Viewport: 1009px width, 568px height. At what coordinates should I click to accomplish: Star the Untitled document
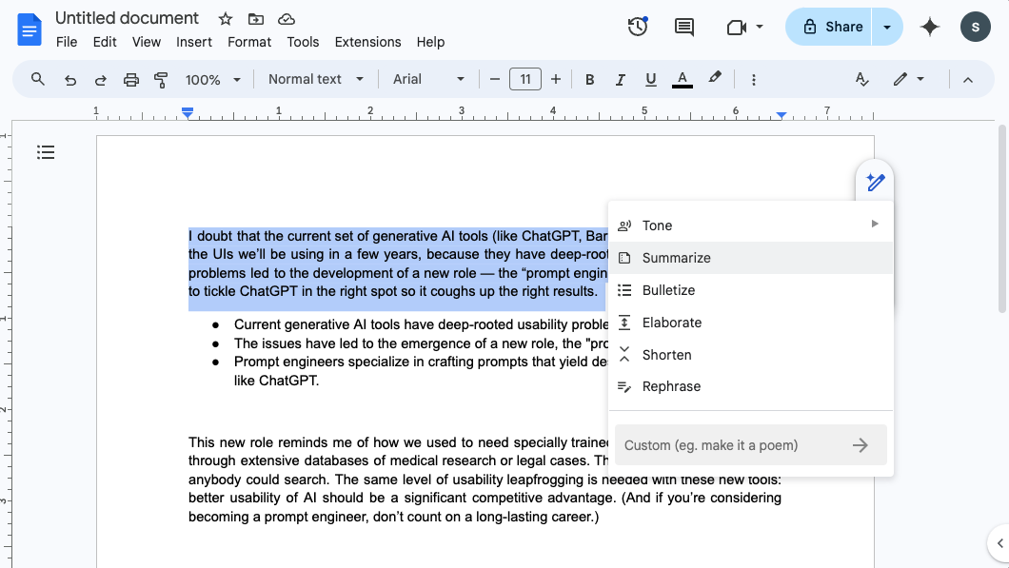[x=224, y=18]
